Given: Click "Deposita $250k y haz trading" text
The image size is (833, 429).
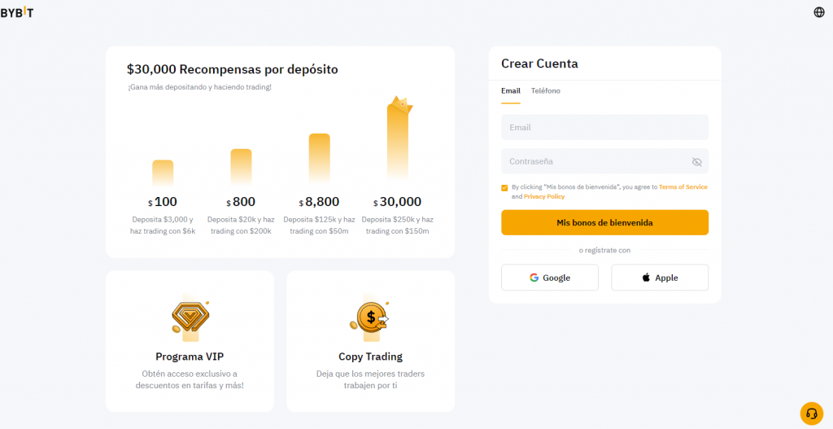Looking at the screenshot, I should click(397, 225).
